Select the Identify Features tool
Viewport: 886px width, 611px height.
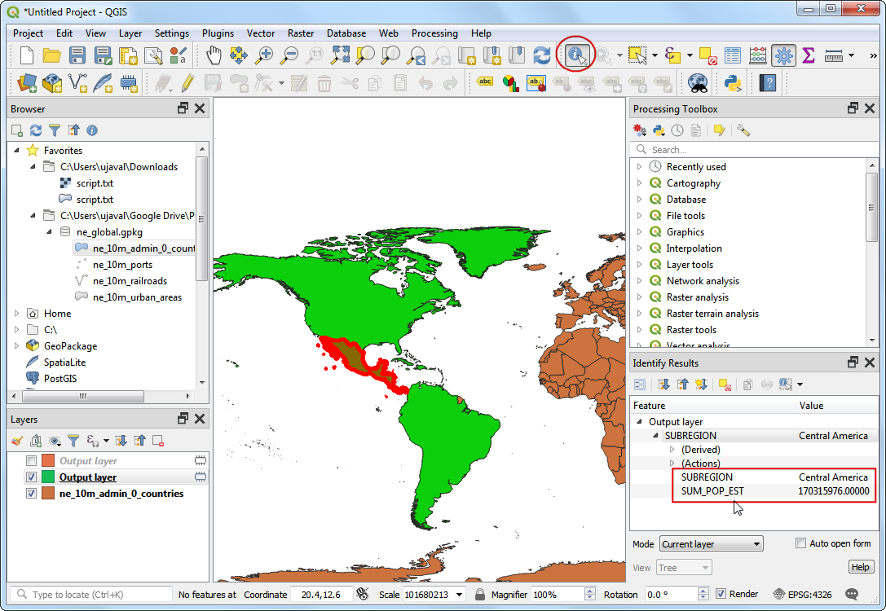(577, 55)
